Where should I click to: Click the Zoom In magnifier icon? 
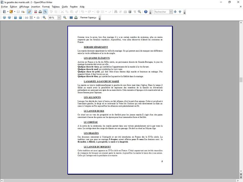click(44, 17)
